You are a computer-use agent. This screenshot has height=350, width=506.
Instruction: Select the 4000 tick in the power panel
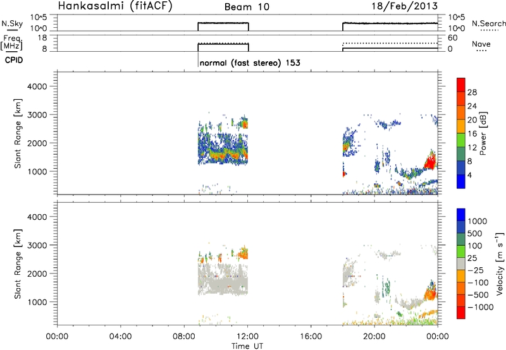37,87
